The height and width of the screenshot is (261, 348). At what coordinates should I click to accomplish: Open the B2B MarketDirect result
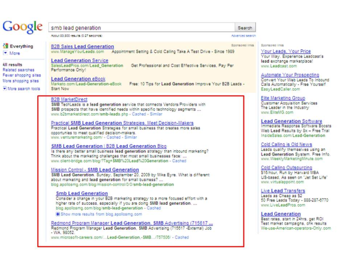tap(69, 99)
